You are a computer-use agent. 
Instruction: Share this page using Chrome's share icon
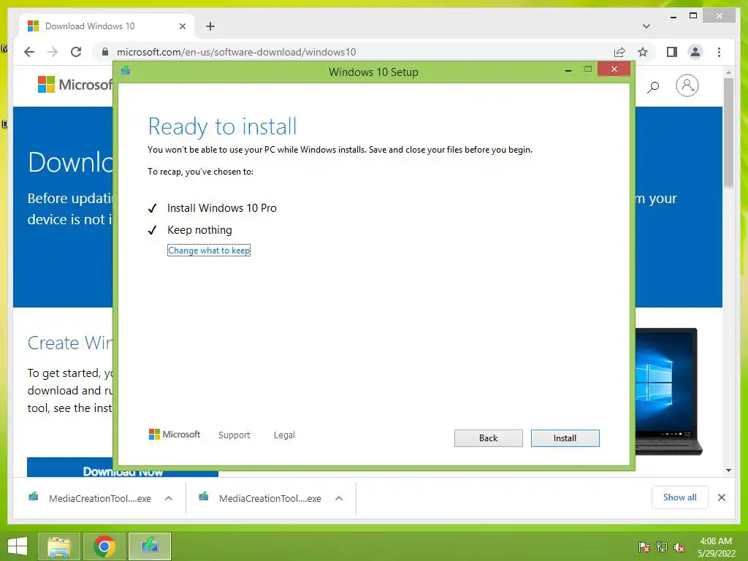pos(619,52)
